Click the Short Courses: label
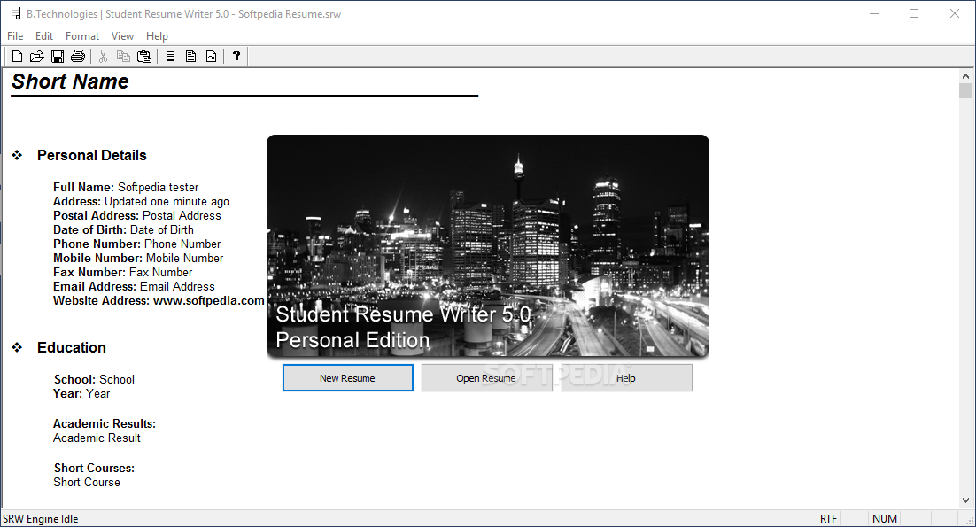The width and height of the screenshot is (976, 527). tap(94, 468)
